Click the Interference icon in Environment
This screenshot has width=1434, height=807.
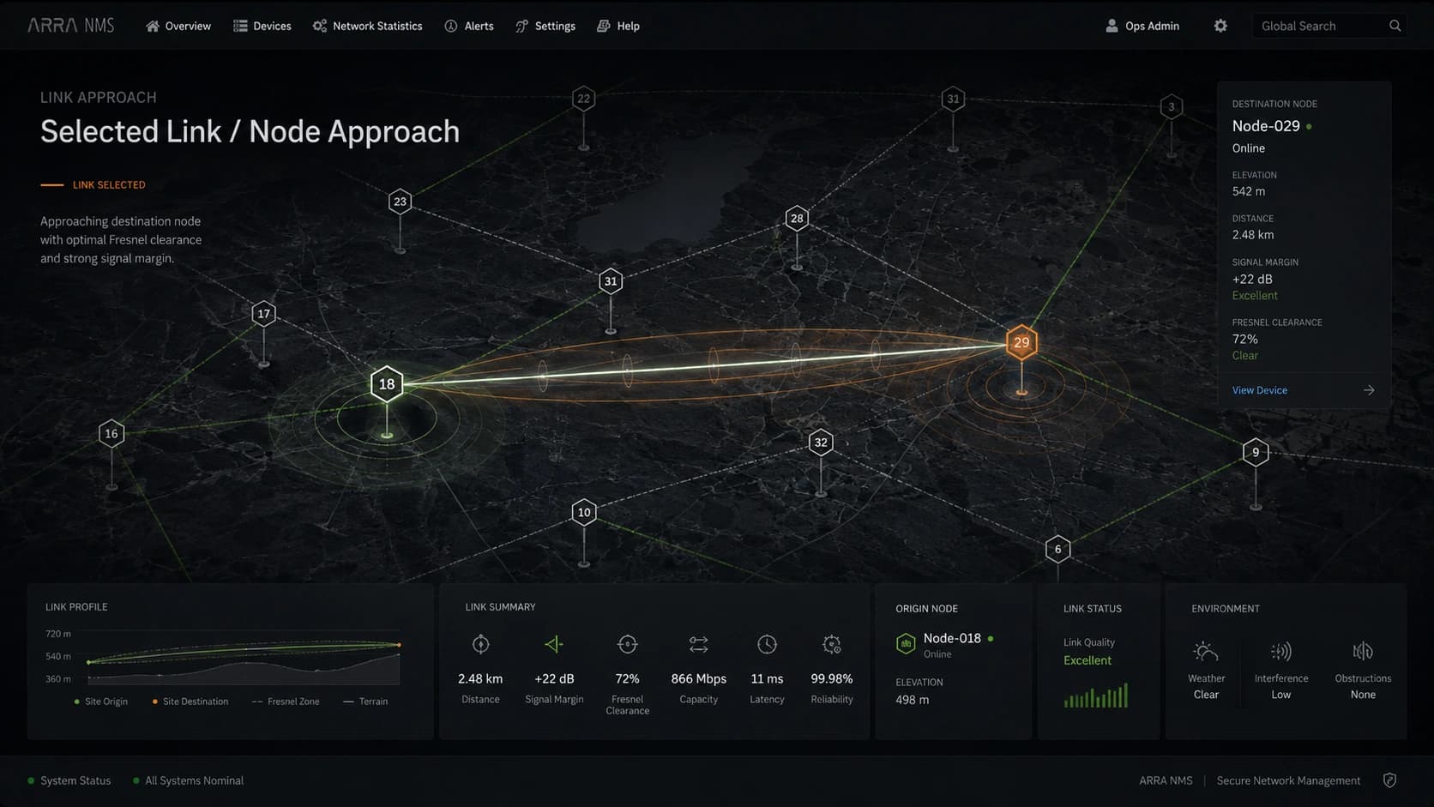[1281, 652]
